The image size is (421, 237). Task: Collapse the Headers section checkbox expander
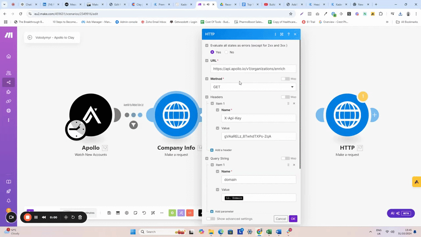tap(207, 97)
